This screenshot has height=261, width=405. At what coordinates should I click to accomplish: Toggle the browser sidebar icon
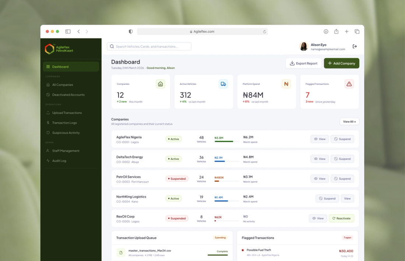point(68,32)
